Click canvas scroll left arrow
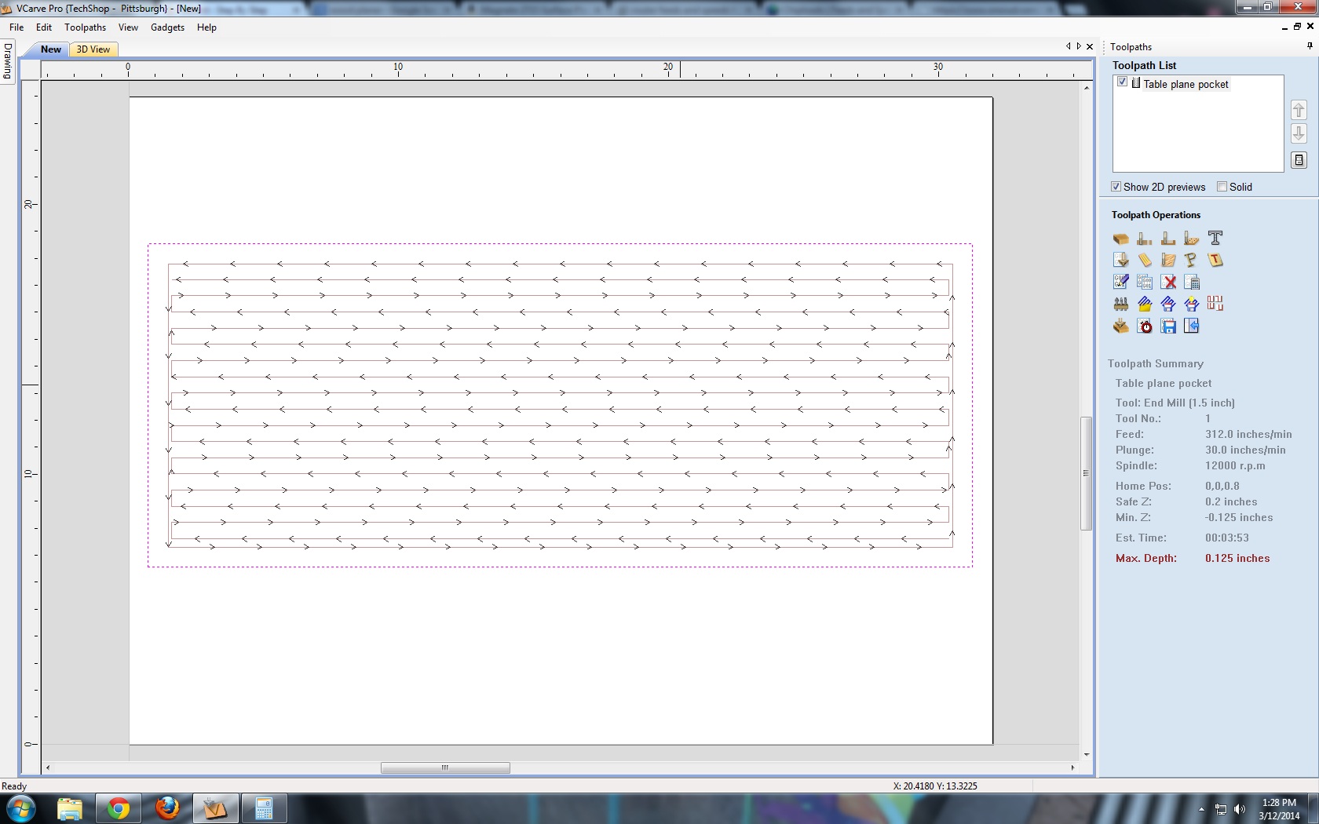 coord(48,767)
